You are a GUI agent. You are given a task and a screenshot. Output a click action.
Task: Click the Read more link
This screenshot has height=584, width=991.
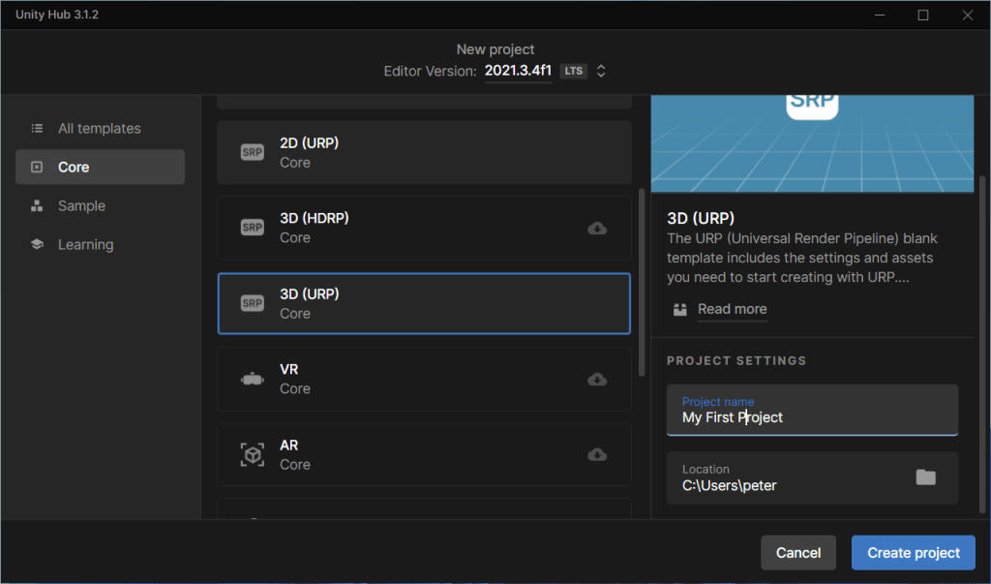(732, 310)
